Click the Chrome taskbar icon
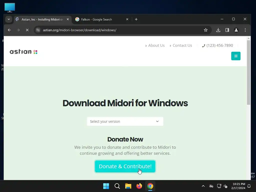This screenshot has height=192, width=256. 150,186
